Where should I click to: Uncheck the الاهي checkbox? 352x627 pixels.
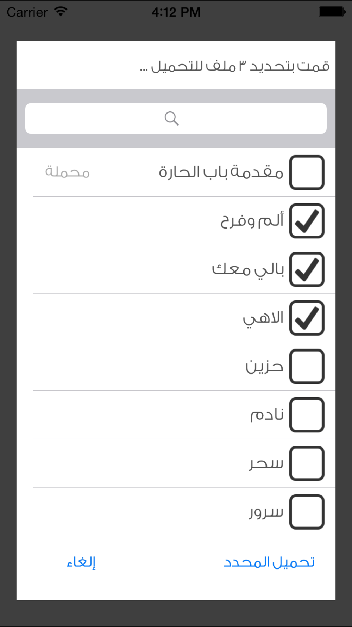307,318
